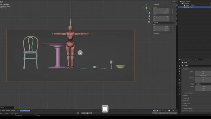Open the orange Object properties tab

[x=179, y=83]
